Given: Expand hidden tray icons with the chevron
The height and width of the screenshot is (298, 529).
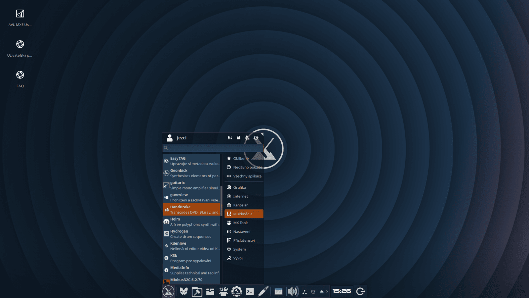Looking at the screenshot, I should pyautogui.click(x=327, y=292).
